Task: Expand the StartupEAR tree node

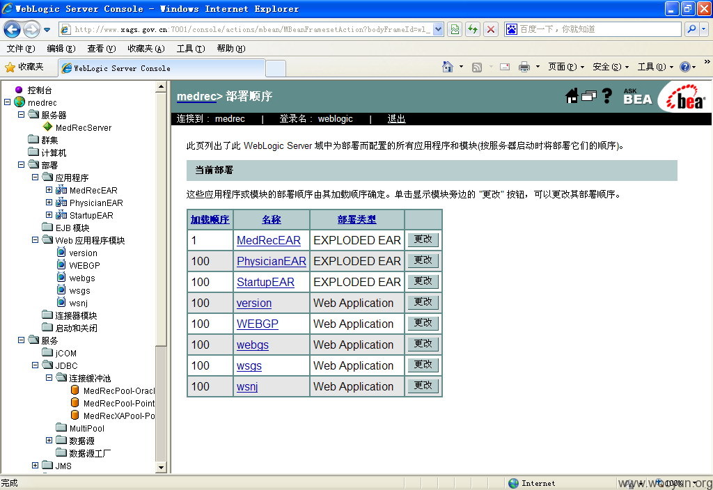Action: coord(49,214)
